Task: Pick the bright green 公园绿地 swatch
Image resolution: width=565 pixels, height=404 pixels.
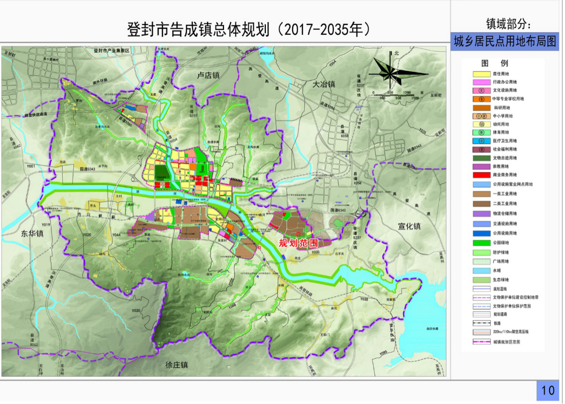Action: point(481,243)
